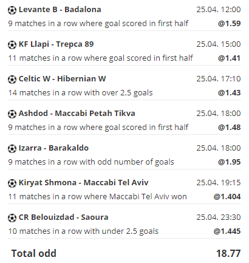Click soccer ball icon beside Izarra
Viewport: 249px width, 263px height.
12,149
